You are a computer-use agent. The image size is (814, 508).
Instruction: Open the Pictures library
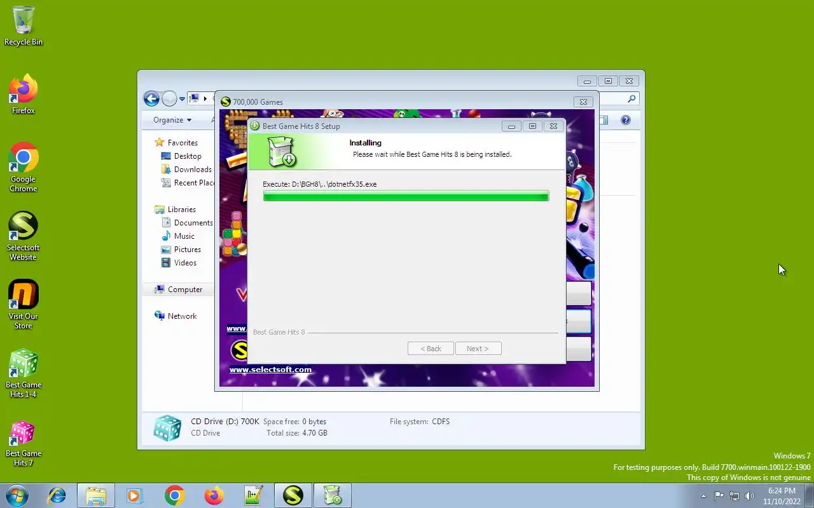click(x=181, y=250)
